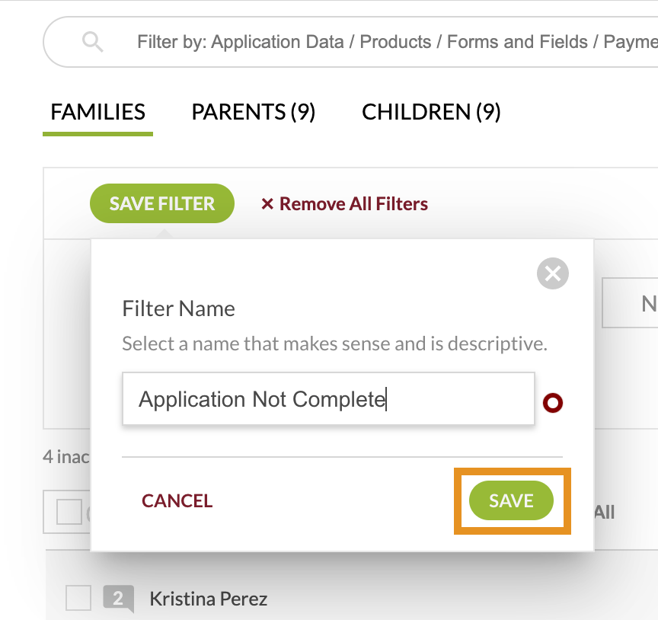Save the filter with the SAVE button

point(511,500)
